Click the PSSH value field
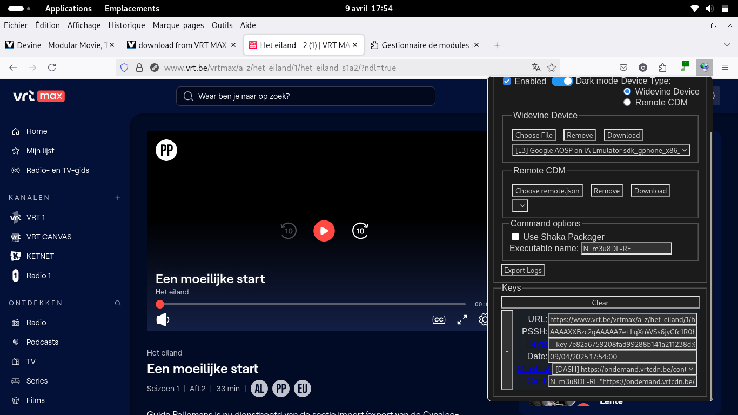 (x=622, y=332)
